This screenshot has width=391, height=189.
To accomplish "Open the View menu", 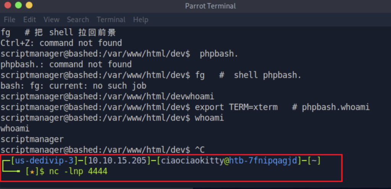I will 52,20.
